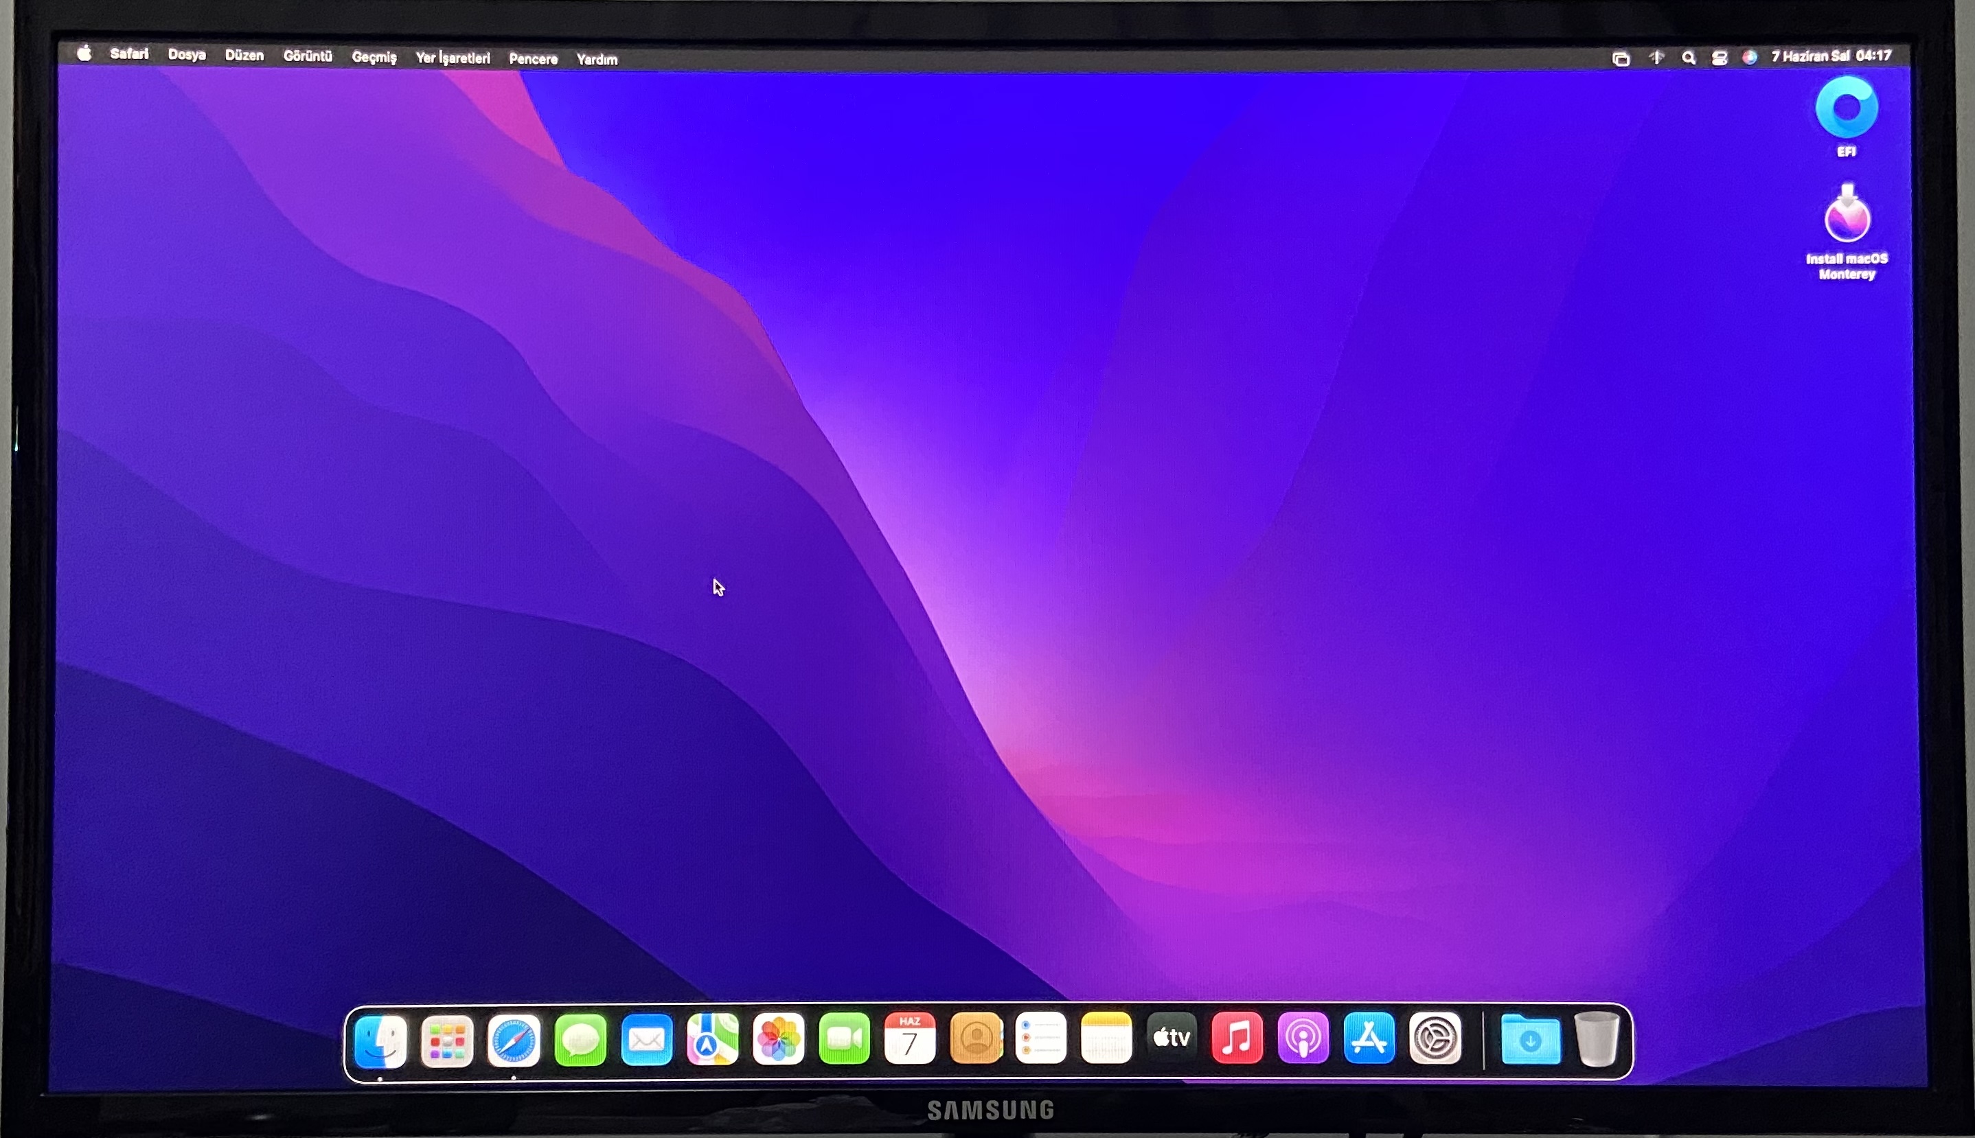This screenshot has width=1975, height=1138.
Task: Open Control Center in the menu bar
Action: tap(1720, 58)
